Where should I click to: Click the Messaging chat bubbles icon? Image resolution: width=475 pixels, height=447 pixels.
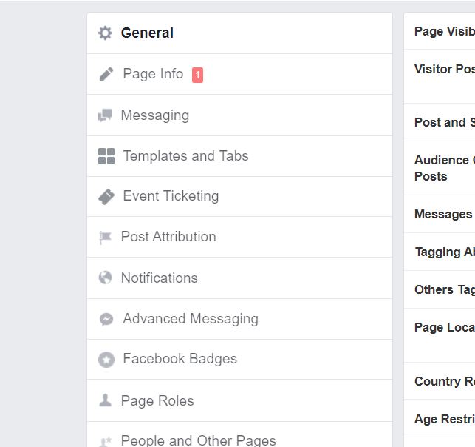pyautogui.click(x=105, y=115)
